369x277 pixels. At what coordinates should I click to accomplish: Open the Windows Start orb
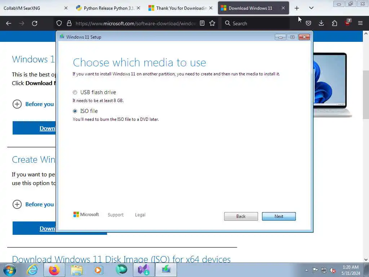coord(10,270)
